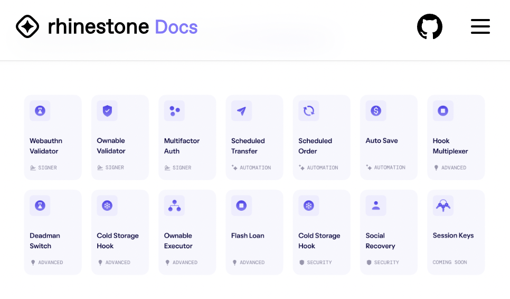The height and width of the screenshot is (299, 510).
Task: Click the Multifactor Auth dots icon
Action: coord(174,110)
